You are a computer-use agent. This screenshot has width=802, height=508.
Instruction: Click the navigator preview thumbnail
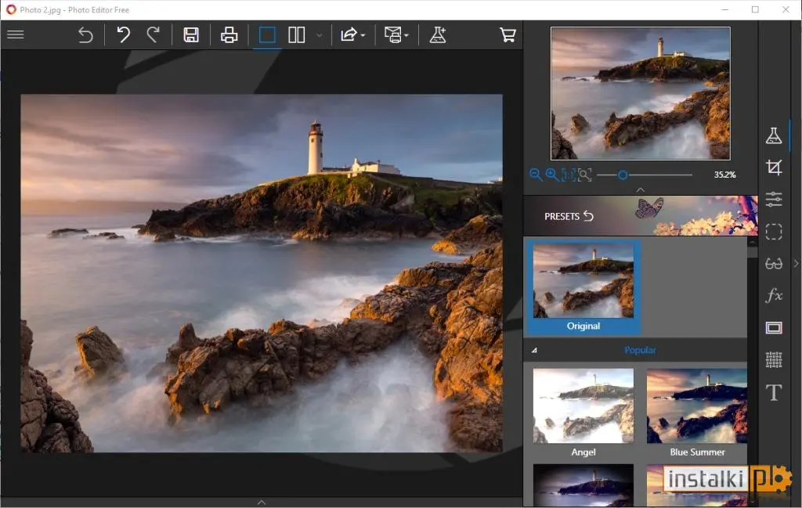click(x=641, y=93)
